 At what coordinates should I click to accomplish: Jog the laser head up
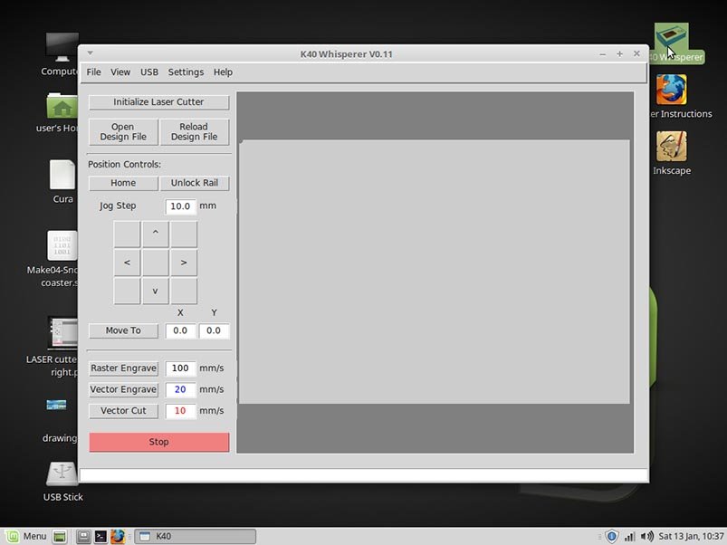[155, 234]
